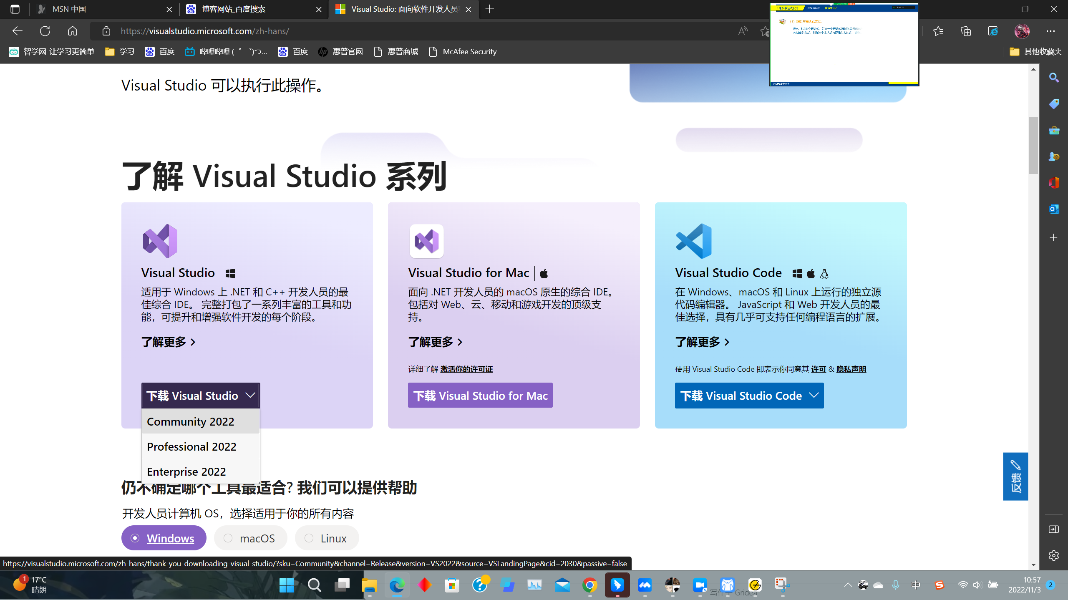Open File Explorer from taskbar
This screenshot has height=600, width=1068.
click(369, 585)
